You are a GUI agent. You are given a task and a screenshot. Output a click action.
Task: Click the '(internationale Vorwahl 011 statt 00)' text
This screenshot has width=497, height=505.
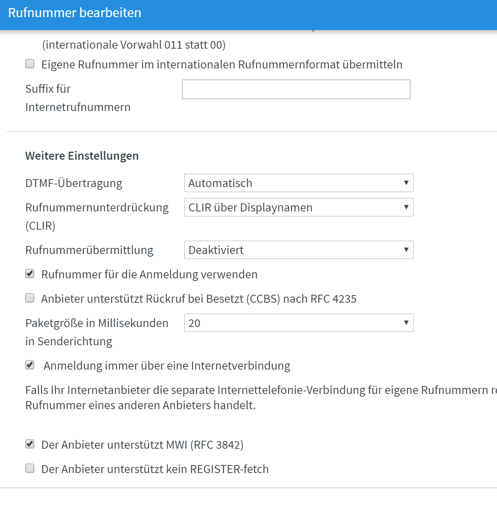click(x=134, y=45)
